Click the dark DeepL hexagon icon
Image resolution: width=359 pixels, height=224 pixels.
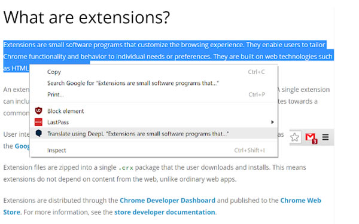coord(39,133)
